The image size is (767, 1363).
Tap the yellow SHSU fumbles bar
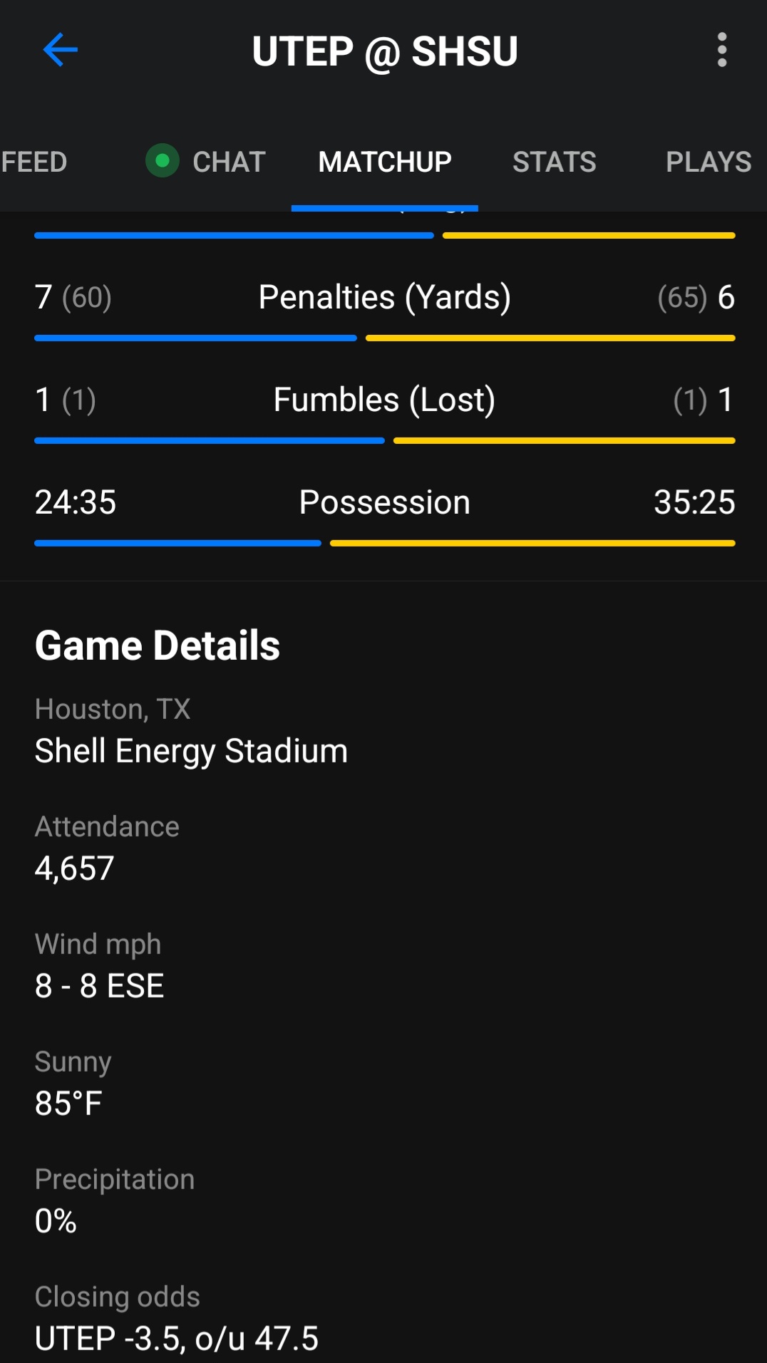(x=564, y=441)
